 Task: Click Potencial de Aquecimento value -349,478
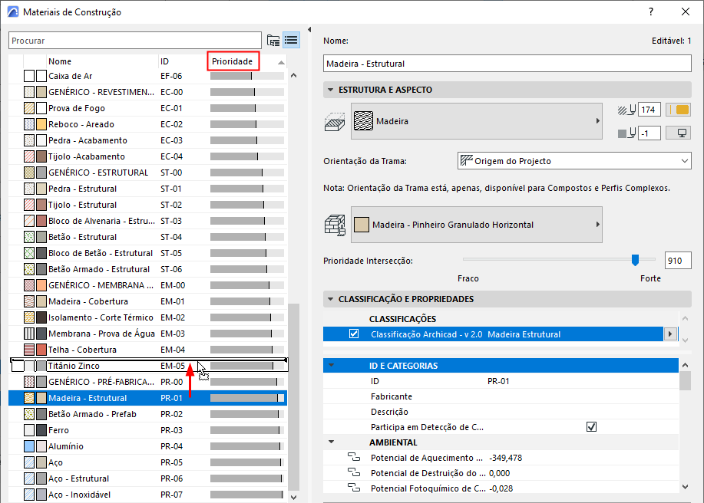(506, 458)
